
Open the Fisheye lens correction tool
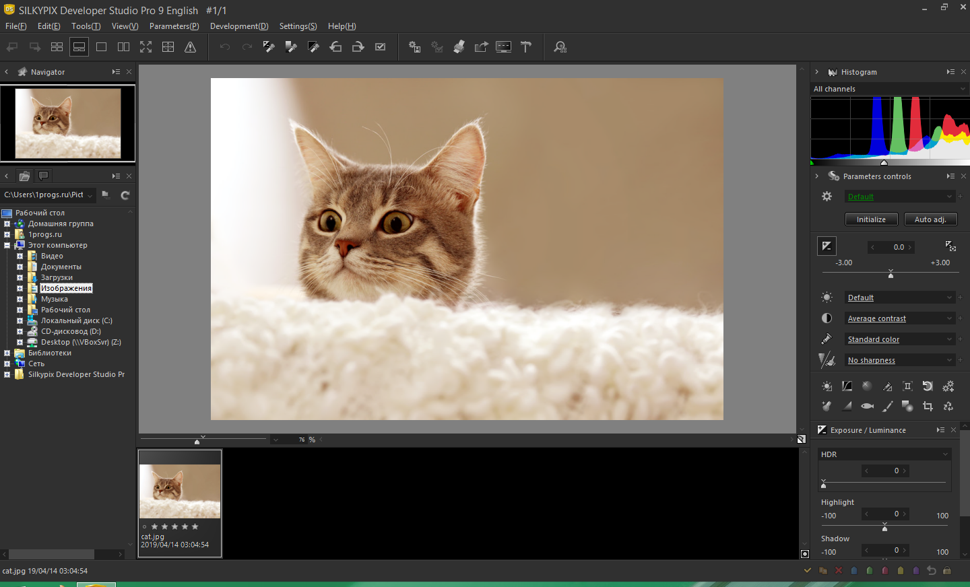[867, 406]
